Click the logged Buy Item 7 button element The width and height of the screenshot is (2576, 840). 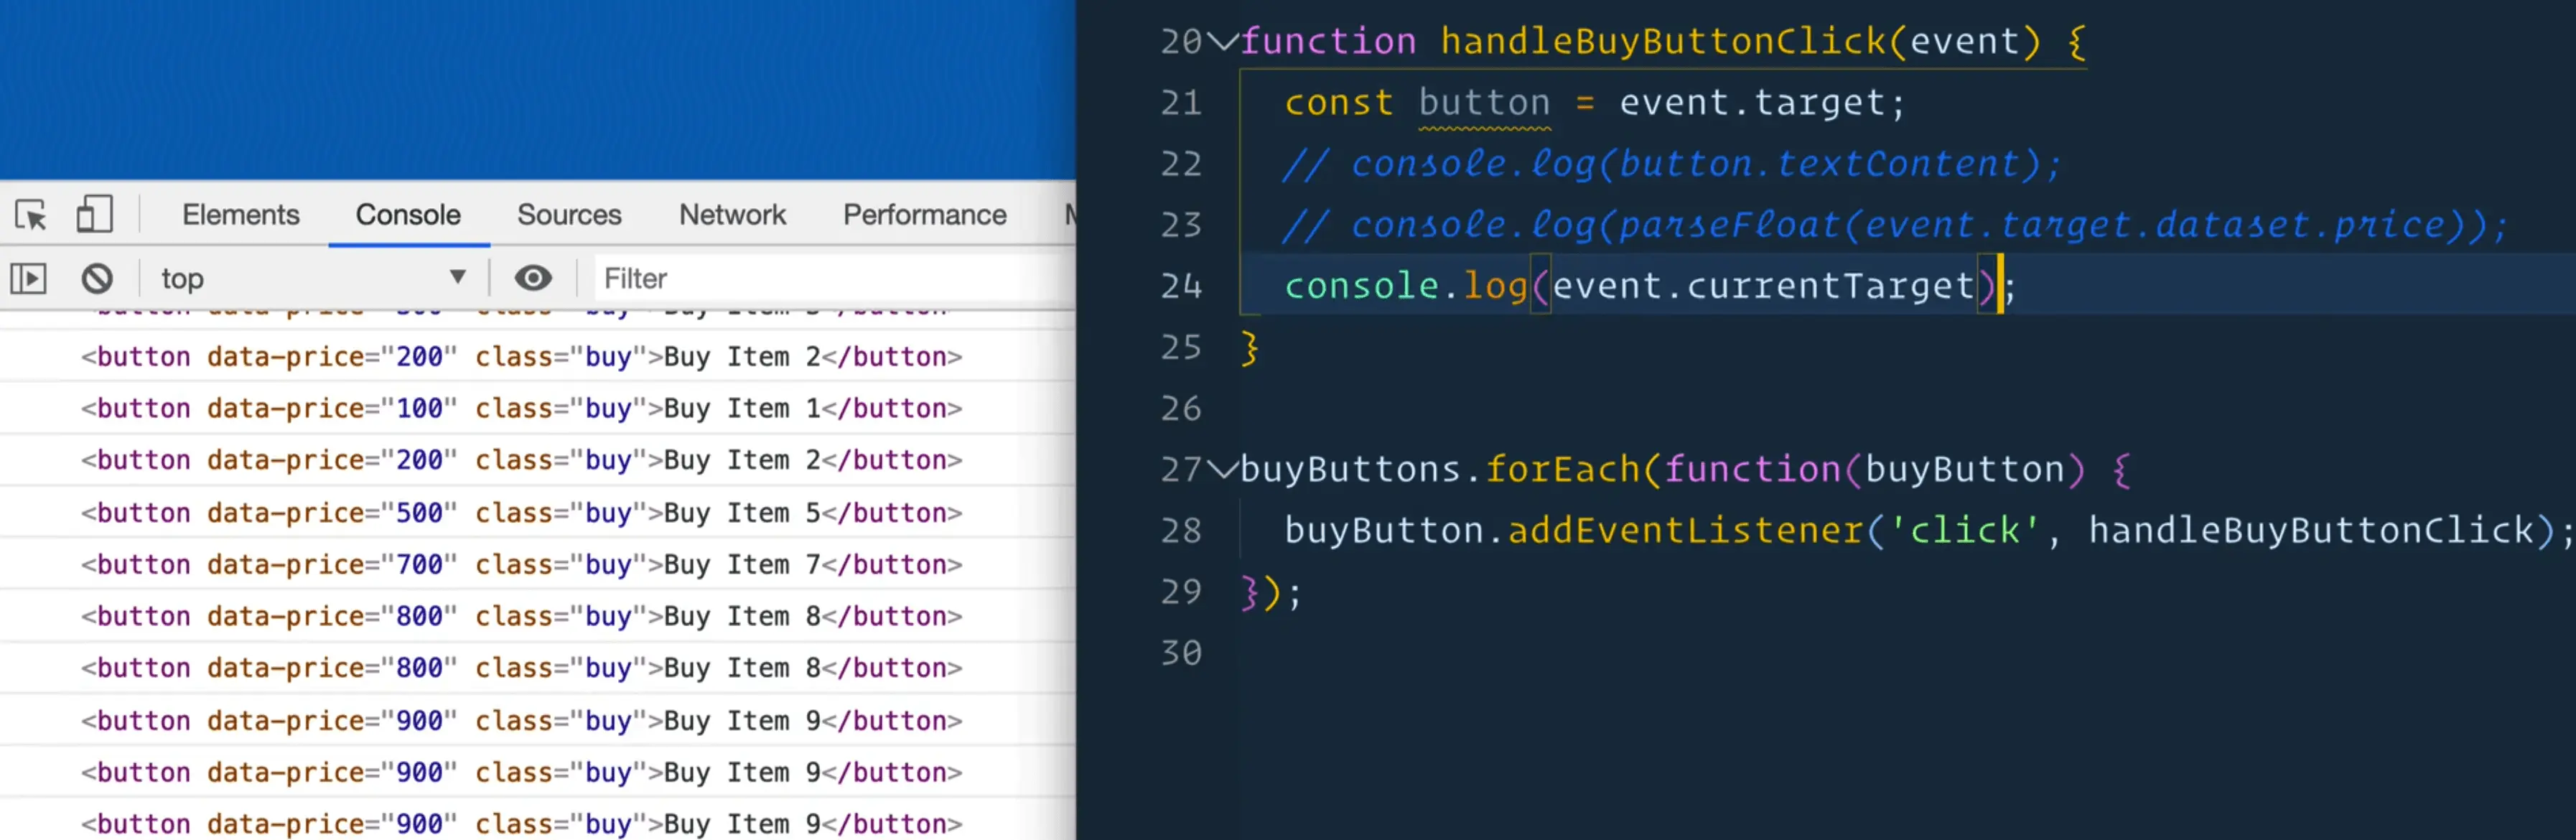point(521,565)
